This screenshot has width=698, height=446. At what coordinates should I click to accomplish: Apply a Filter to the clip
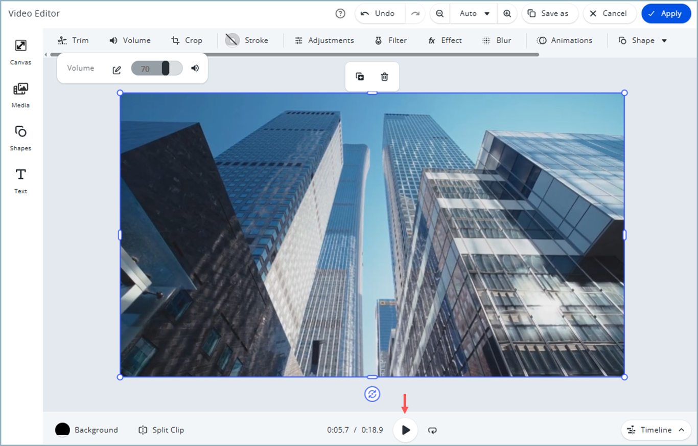coord(391,40)
